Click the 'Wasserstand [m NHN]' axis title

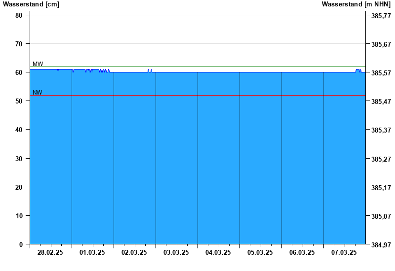coord(356,4)
